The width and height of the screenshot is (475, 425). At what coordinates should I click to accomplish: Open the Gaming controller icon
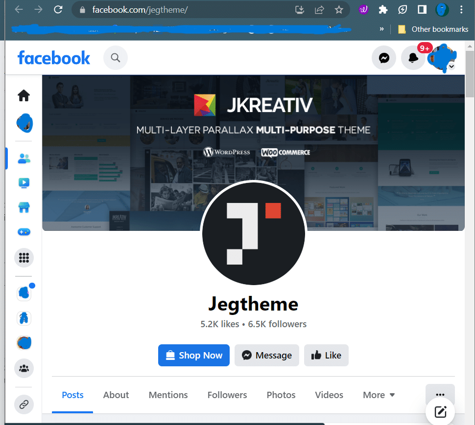[x=24, y=232]
